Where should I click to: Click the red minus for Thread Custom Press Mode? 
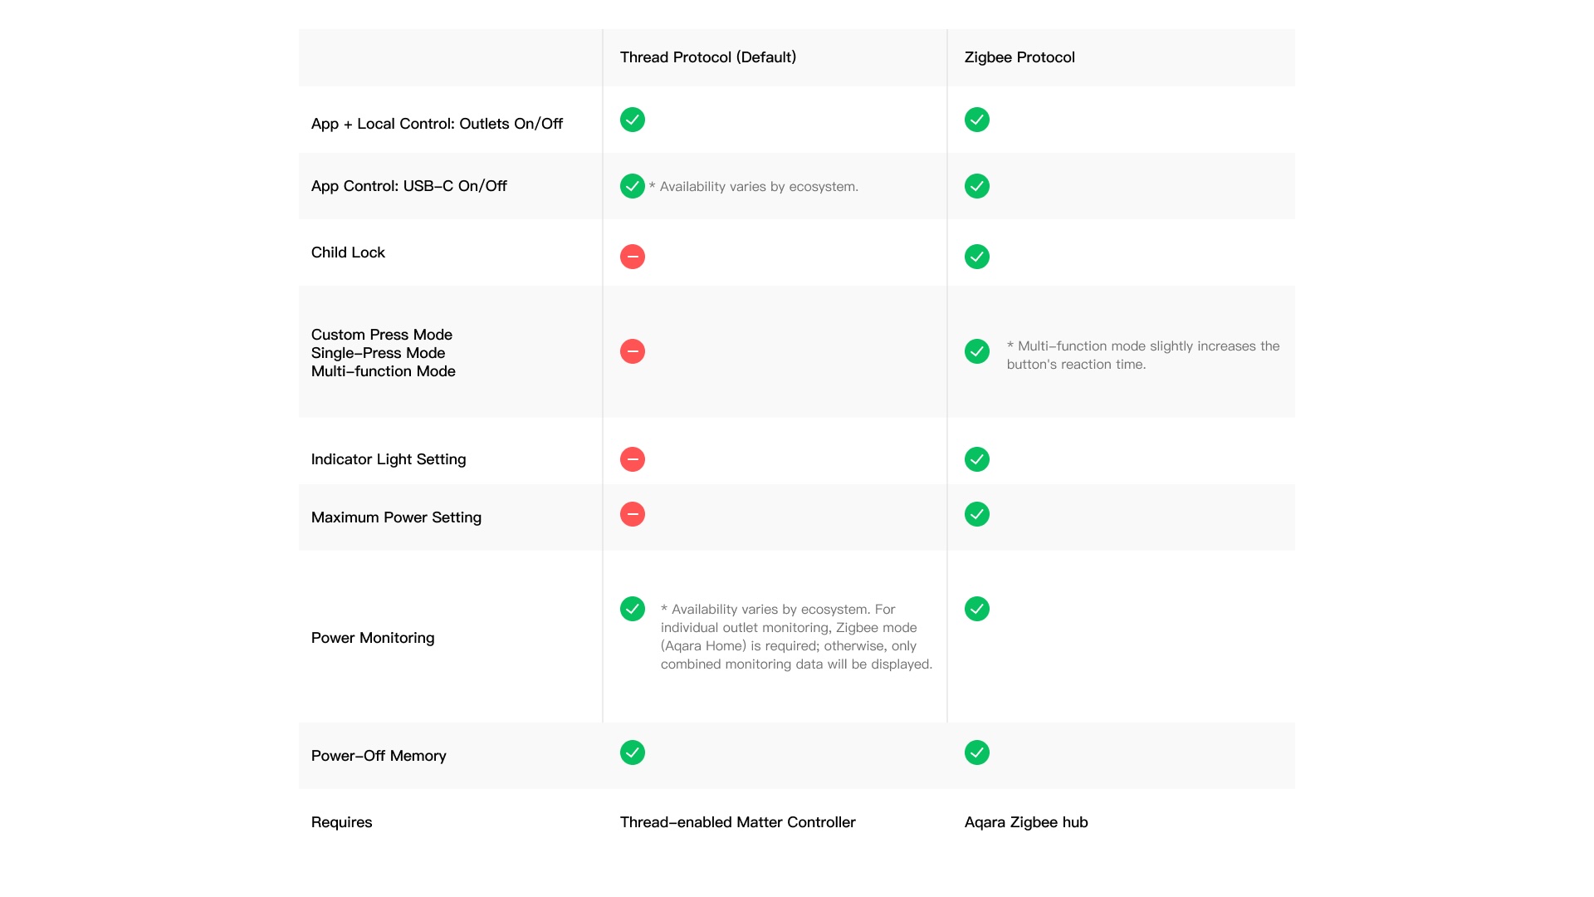tap(632, 351)
